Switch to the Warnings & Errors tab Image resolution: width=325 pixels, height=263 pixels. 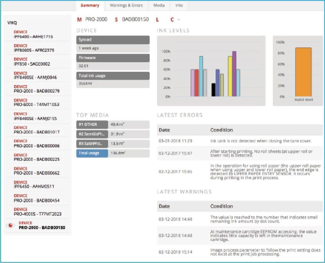[126, 5]
